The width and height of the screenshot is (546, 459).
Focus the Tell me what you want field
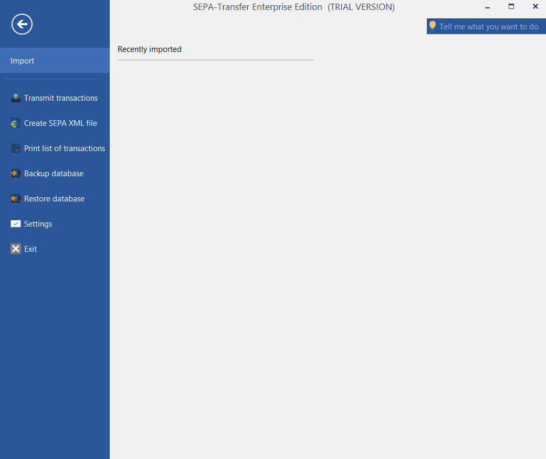click(x=486, y=26)
